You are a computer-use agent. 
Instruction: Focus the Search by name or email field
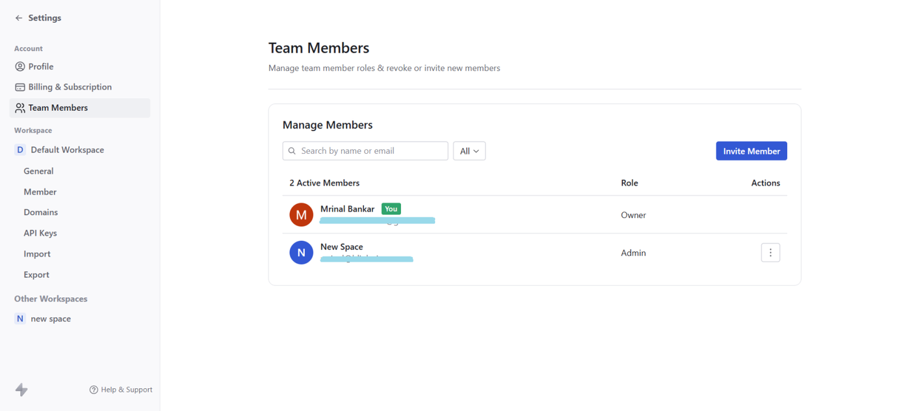pyautogui.click(x=372, y=151)
